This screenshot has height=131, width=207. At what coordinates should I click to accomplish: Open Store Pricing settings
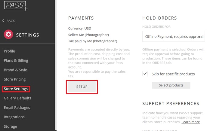point(15,79)
